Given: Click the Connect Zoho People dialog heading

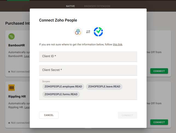Looking at the screenshot, I should pyautogui.click(x=58, y=20).
